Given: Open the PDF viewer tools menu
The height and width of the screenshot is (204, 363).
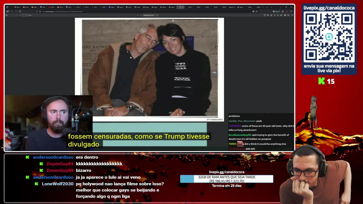Looking at the screenshot, I should pos(292,15).
